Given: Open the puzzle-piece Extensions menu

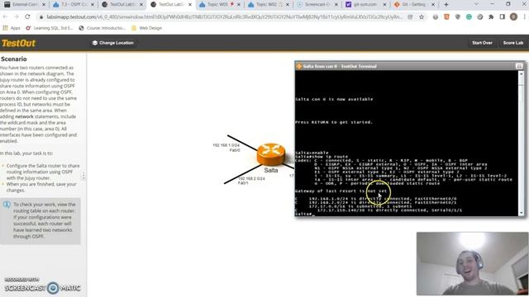Looking at the screenshot, I should [x=491, y=16].
